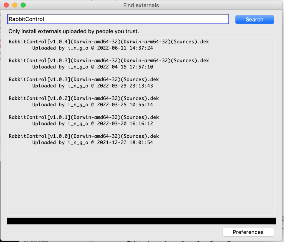This screenshot has height=242, width=284.
Task: Select RabbitControl v1.0.2 package entry
Action: pyautogui.click(x=84, y=98)
